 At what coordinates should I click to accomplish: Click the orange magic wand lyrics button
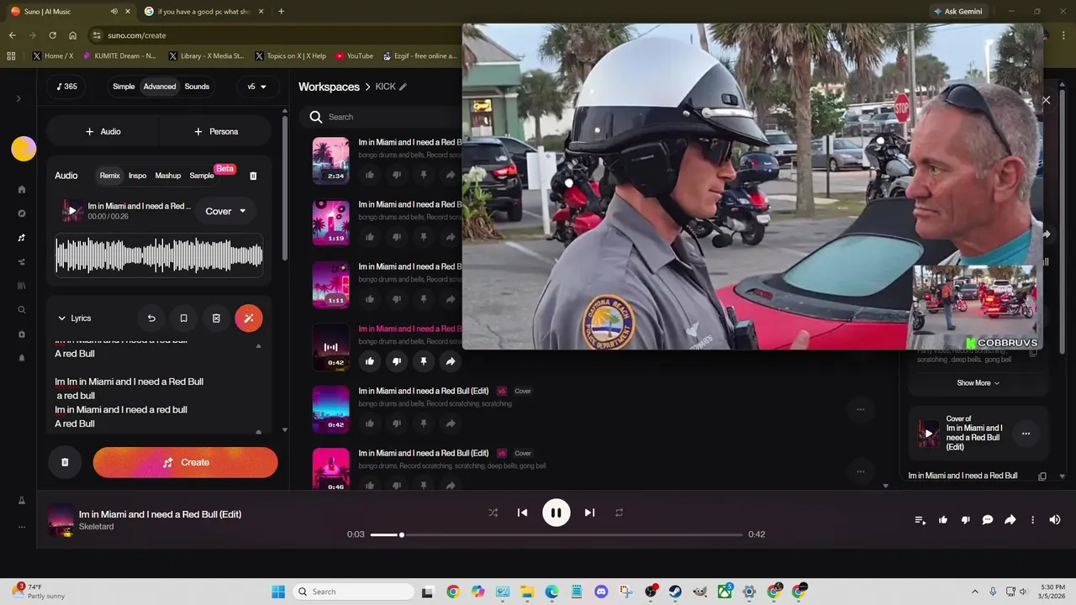tap(249, 318)
